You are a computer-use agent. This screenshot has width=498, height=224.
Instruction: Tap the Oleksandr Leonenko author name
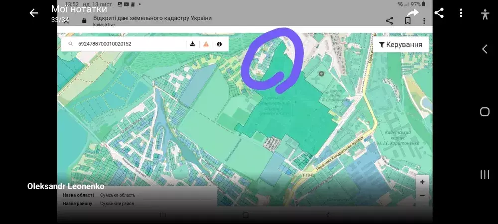(66, 186)
